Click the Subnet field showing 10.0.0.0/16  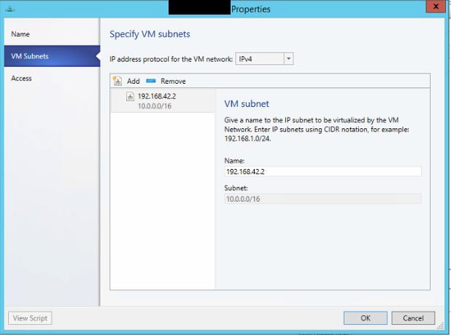pyautogui.click(x=322, y=198)
